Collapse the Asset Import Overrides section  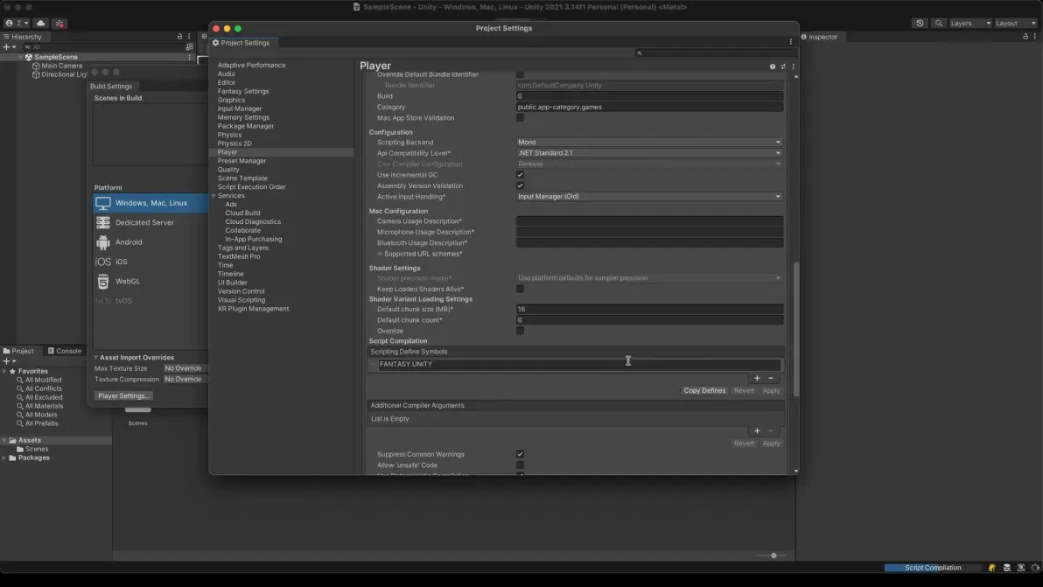[x=95, y=358]
